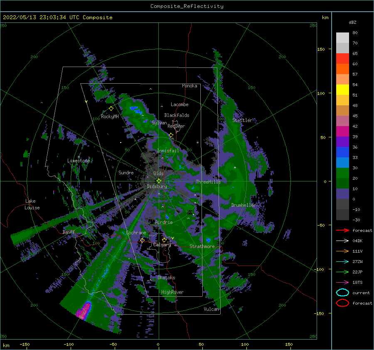
Task: Select the cyan 27ZW arrow icon
Action: click(x=342, y=262)
